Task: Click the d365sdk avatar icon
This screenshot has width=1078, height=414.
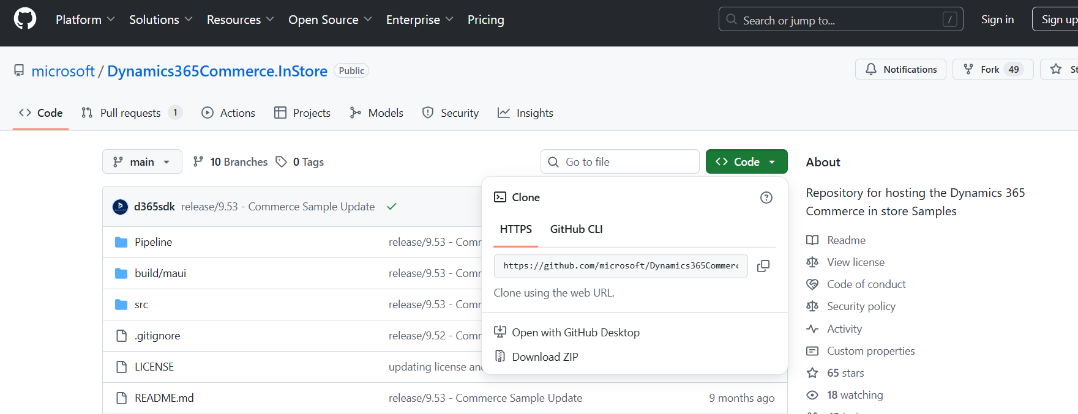Action: (120, 207)
